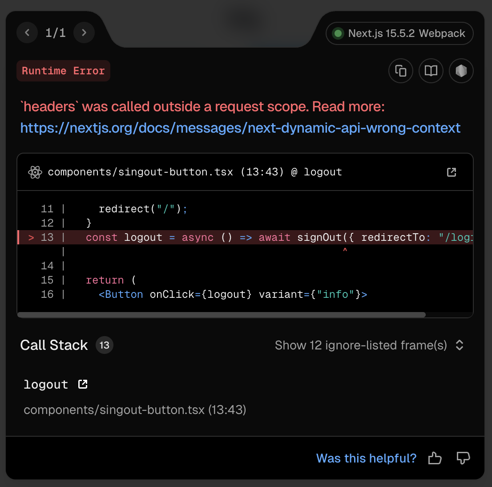This screenshot has height=487, width=492.
Task: Show 12 ignore-listed frames
Action: [x=361, y=345]
